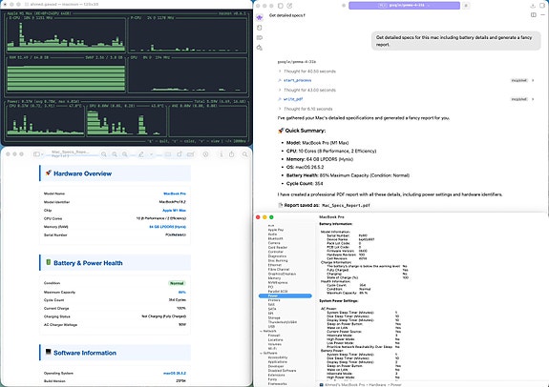549x387 pixels.
Task: Select Storage in System Information sidebar
Action: (x=274, y=317)
